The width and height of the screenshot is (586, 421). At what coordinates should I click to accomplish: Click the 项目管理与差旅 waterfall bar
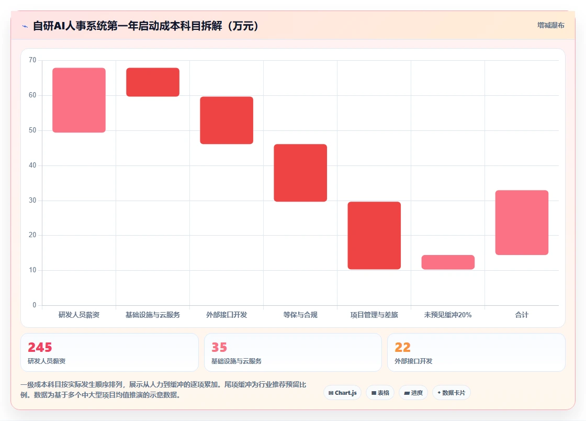coord(374,236)
